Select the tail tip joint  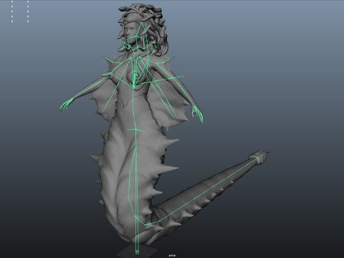coord(265,153)
